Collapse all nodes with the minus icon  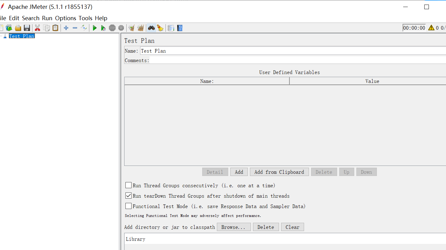click(x=75, y=28)
